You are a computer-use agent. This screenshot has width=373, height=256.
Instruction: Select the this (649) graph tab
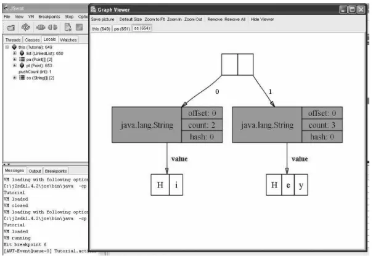click(x=101, y=28)
